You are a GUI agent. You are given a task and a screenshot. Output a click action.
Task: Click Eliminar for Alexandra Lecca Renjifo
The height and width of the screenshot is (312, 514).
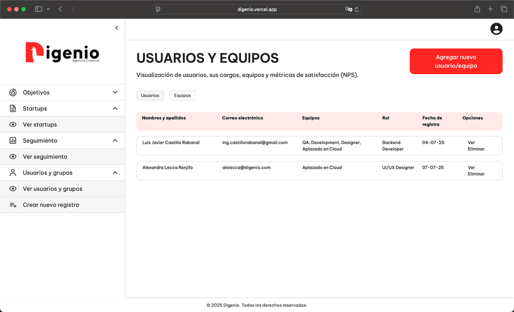point(476,174)
